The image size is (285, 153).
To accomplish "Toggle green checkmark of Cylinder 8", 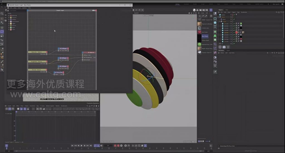I will pos(234,41).
